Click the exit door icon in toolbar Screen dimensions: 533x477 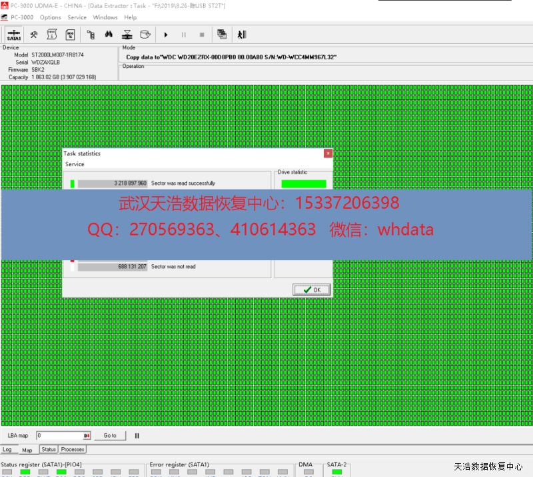click(x=242, y=35)
